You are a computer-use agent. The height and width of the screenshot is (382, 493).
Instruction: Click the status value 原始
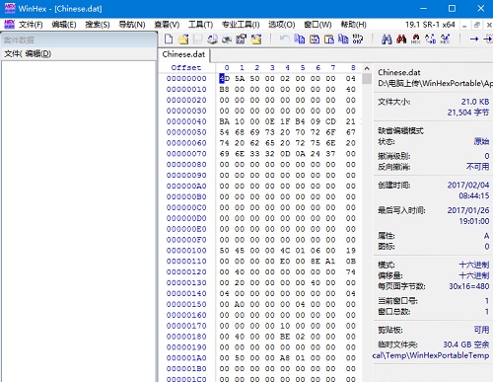pos(481,141)
